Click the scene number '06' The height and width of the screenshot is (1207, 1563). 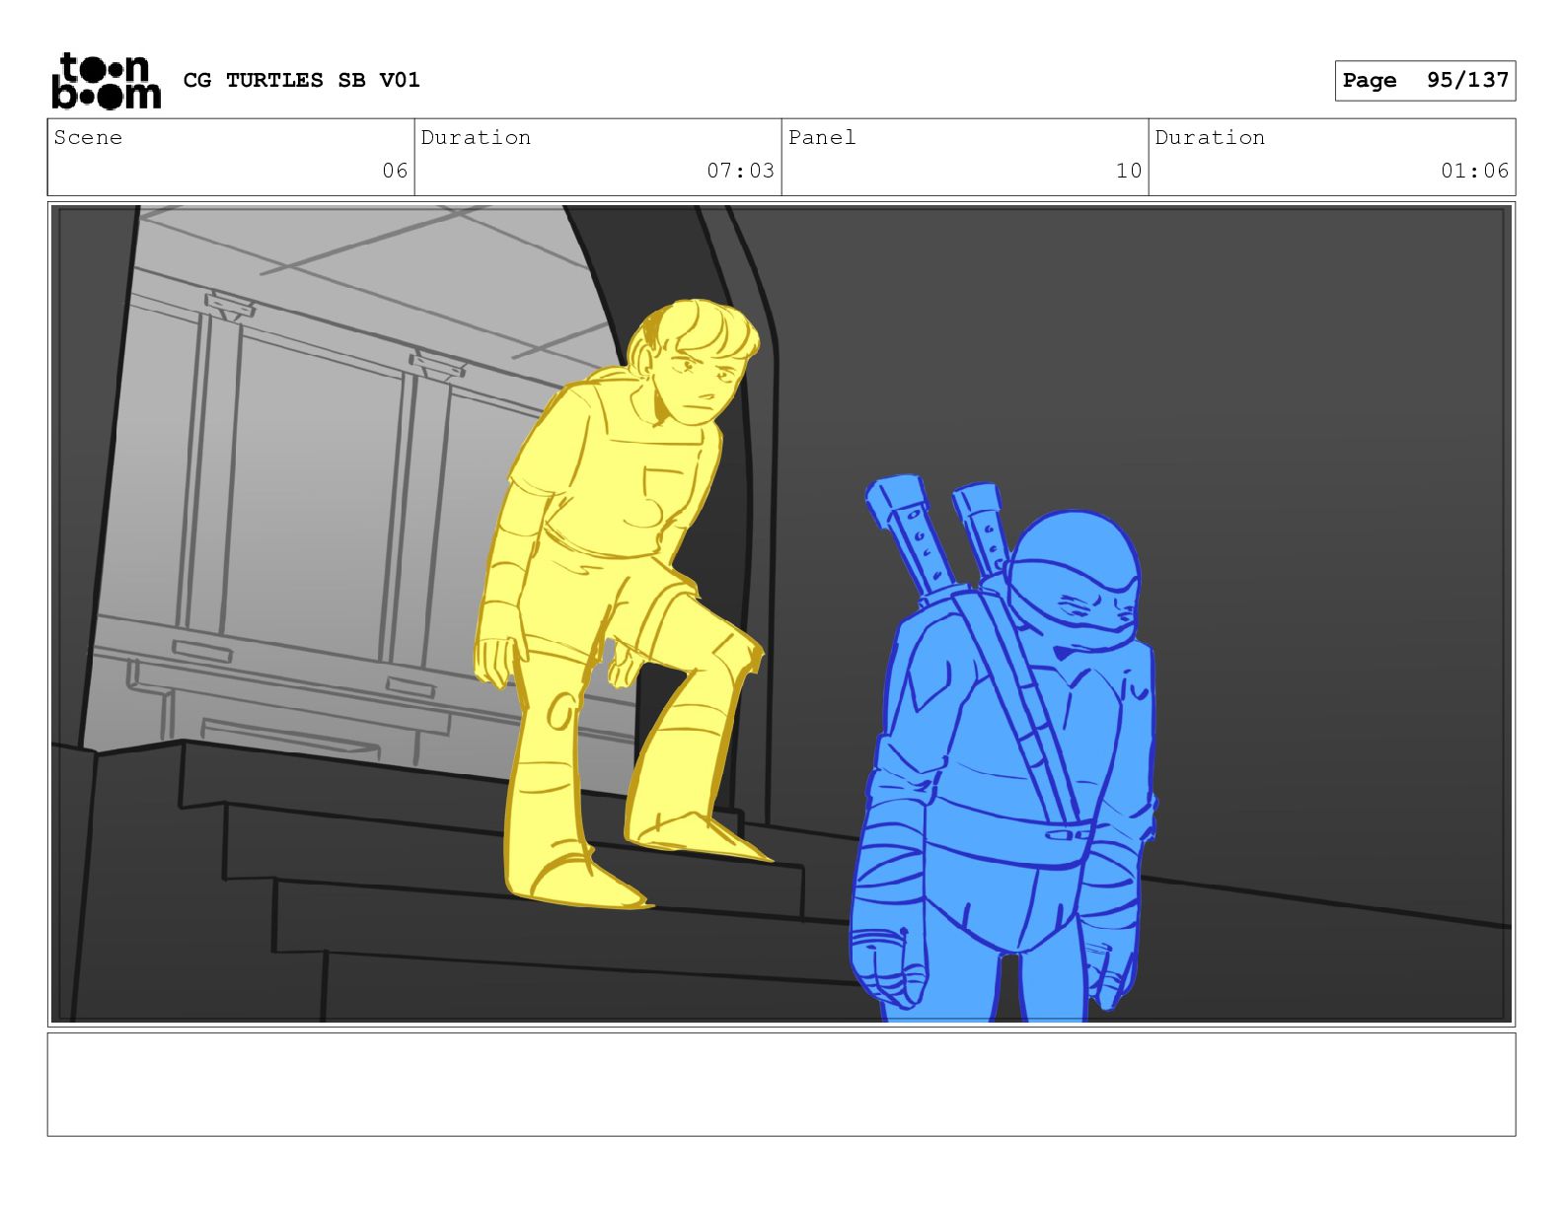395,171
